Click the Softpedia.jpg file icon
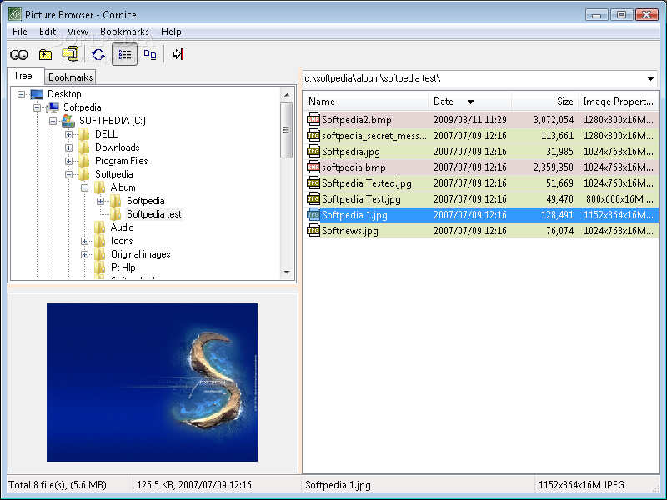The width and height of the screenshot is (667, 500). tap(313, 152)
